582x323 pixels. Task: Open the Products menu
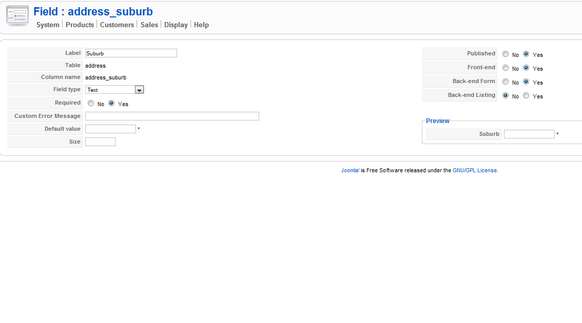tap(80, 25)
